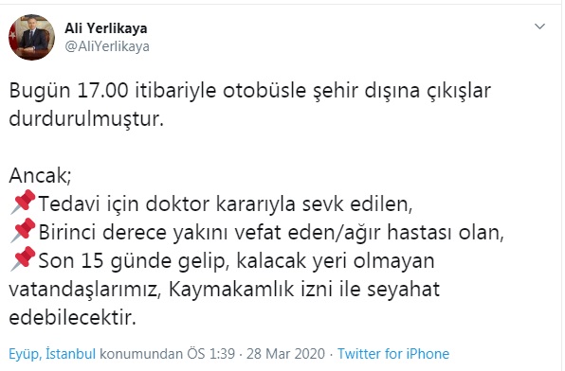Image resolution: width=565 pixels, height=371 pixels.
Task: Select the line about vefat eden/ağır hastası
Action: coord(271,233)
